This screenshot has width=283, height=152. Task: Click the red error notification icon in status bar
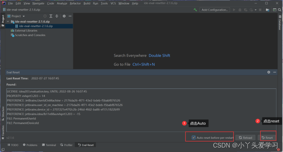point(278,150)
